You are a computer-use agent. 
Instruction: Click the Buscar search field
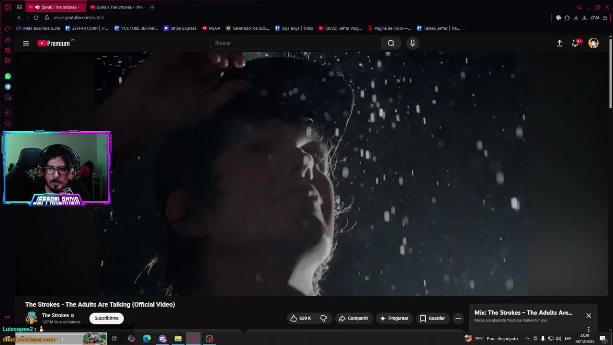coord(295,43)
